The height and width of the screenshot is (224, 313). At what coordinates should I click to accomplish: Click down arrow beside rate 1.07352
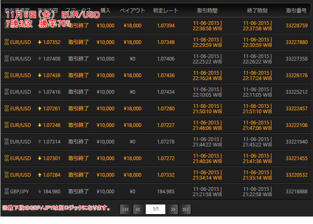point(39,42)
